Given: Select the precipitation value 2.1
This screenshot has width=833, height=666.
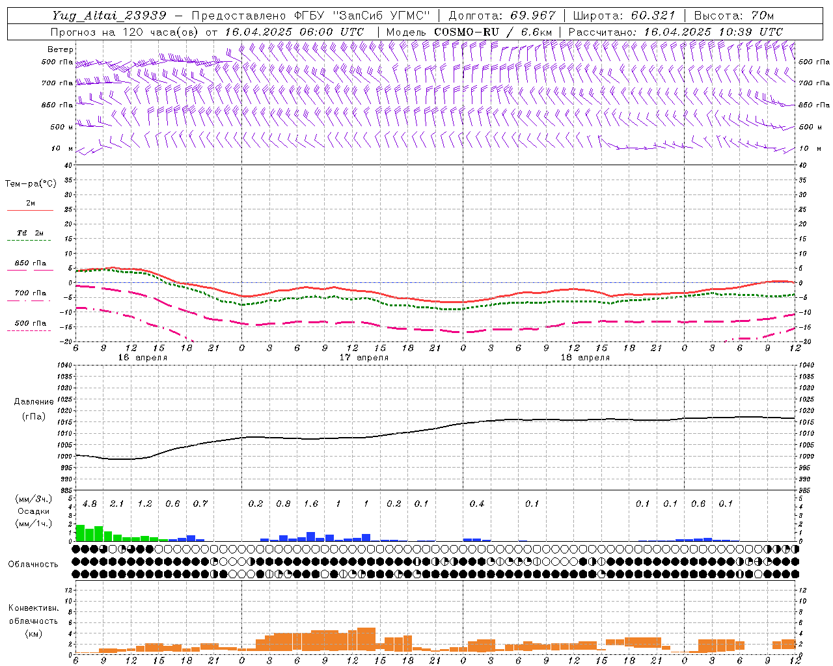Looking at the screenshot, I should [x=117, y=504].
